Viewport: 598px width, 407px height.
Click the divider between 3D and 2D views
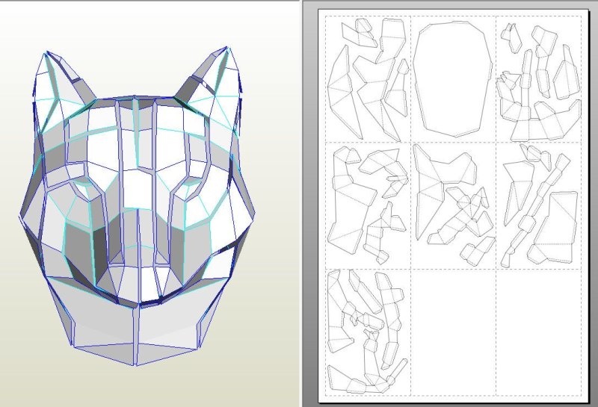click(x=301, y=203)
